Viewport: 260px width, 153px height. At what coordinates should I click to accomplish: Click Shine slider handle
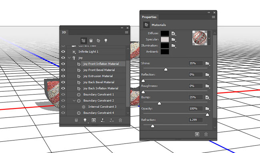(x=166, y=69)
